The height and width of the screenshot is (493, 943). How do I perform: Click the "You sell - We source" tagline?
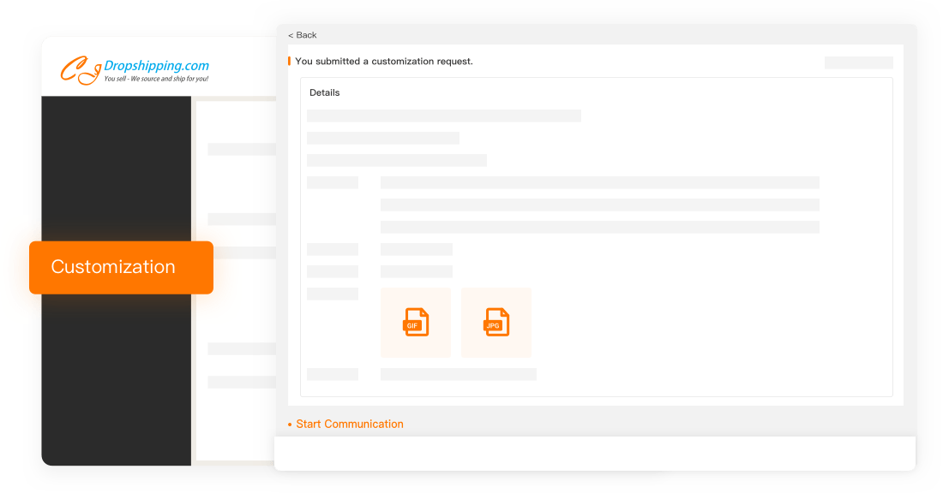[x=155, y=79]
